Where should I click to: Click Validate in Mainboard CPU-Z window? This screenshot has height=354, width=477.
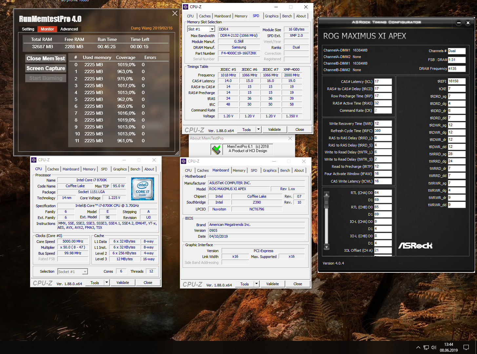pyautogui.click(x=272, y=284)
